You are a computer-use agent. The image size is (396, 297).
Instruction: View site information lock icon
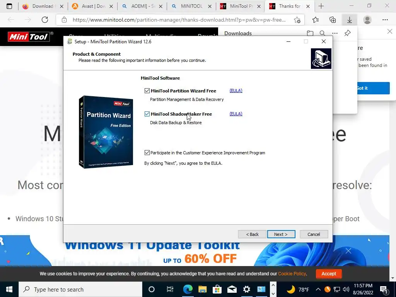pos(64,20)
